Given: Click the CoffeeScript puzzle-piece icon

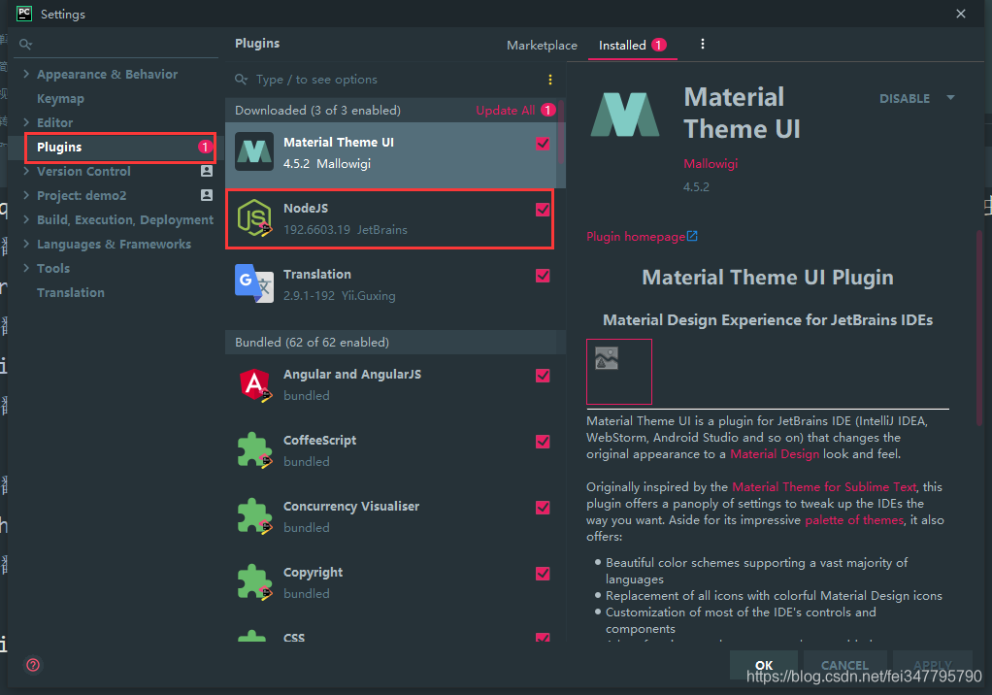Looking at the screenshot, I should [x=254, y=449].
